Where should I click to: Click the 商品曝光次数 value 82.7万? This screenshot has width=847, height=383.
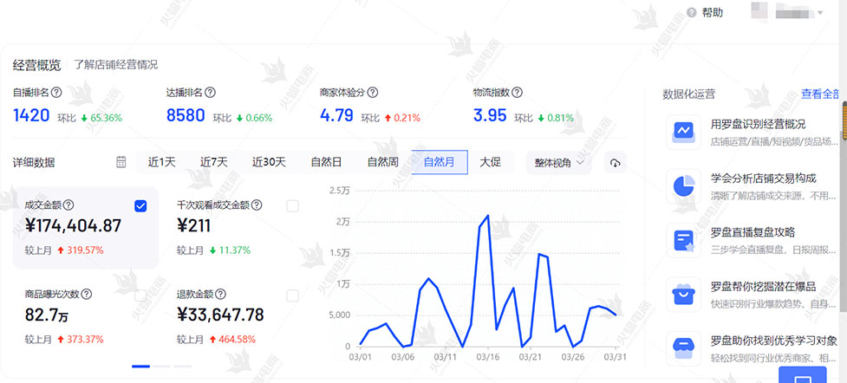[x=47, y=315]
